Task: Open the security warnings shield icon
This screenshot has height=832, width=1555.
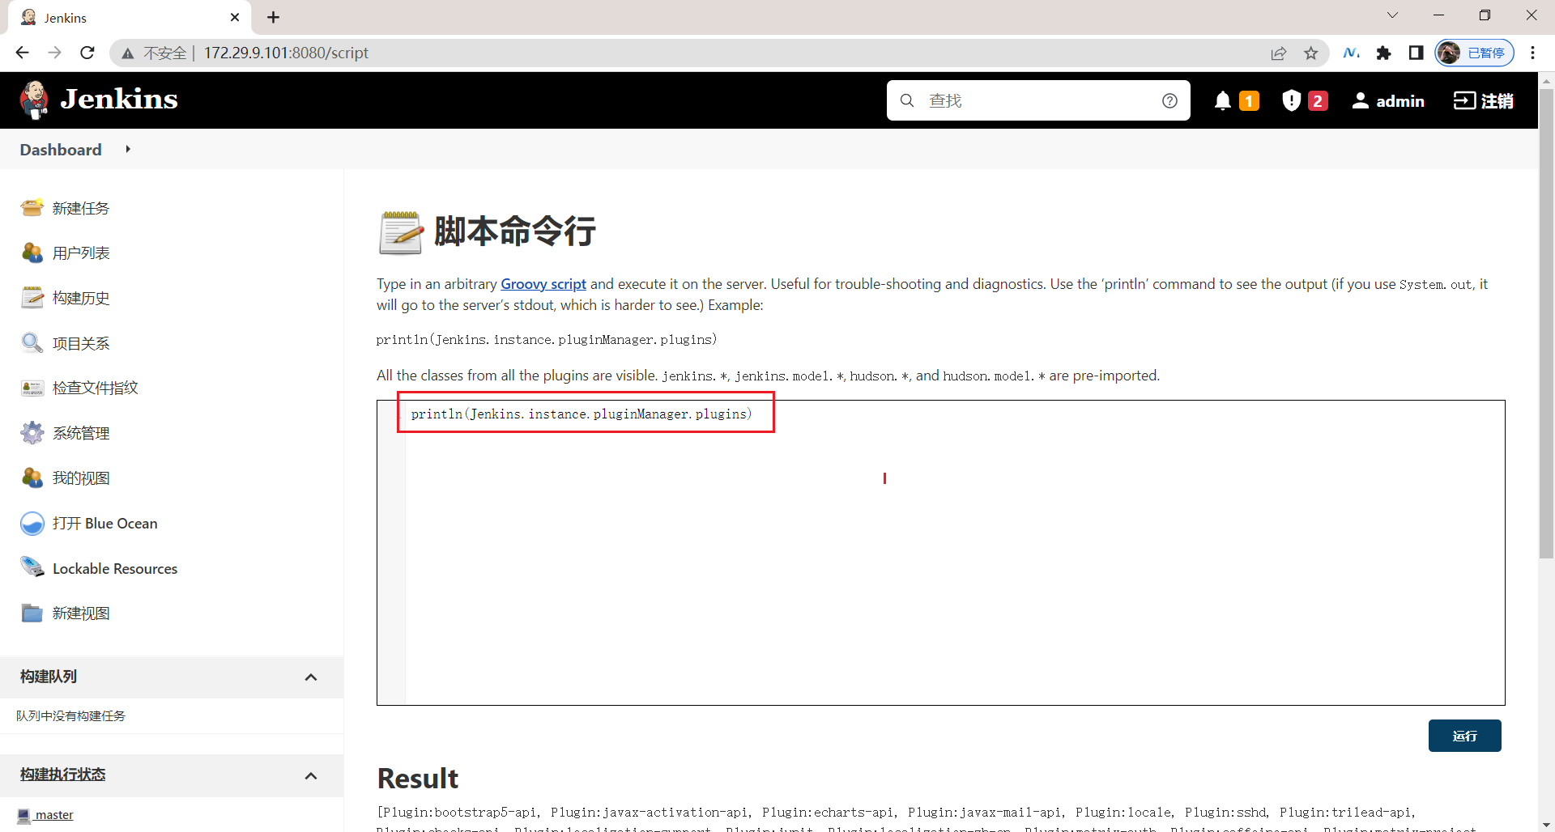Action: point(1292,100)
